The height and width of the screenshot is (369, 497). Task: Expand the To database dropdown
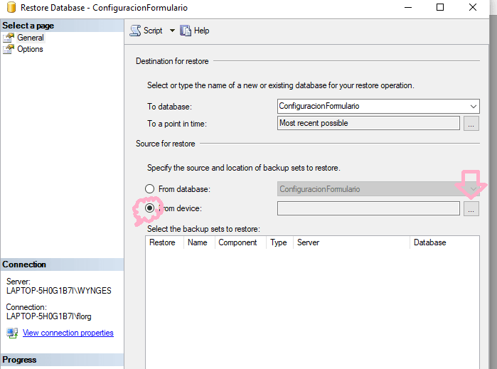474,106
